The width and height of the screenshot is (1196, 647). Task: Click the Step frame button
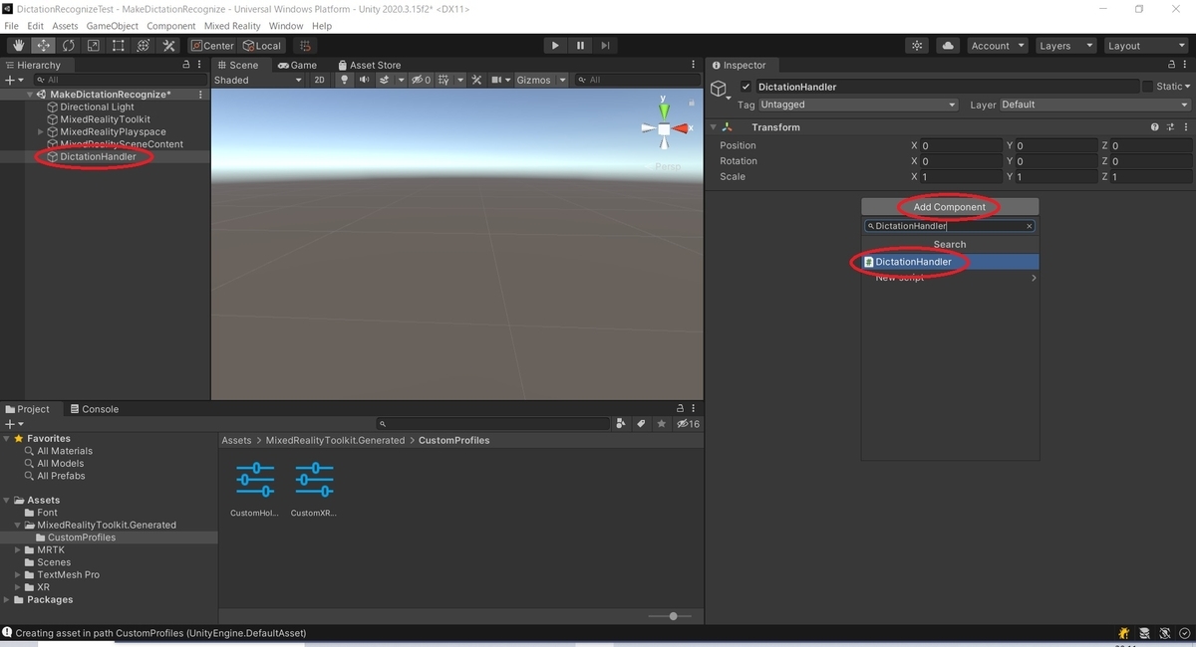point(605,46)
